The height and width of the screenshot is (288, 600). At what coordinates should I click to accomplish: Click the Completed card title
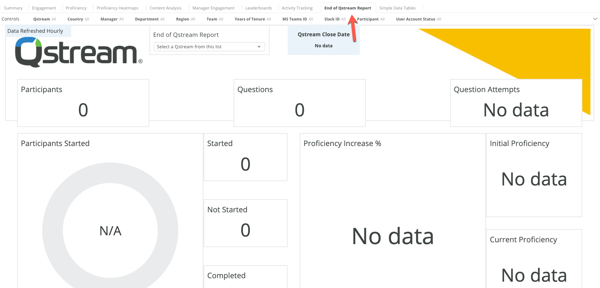(x=226, y=275)
